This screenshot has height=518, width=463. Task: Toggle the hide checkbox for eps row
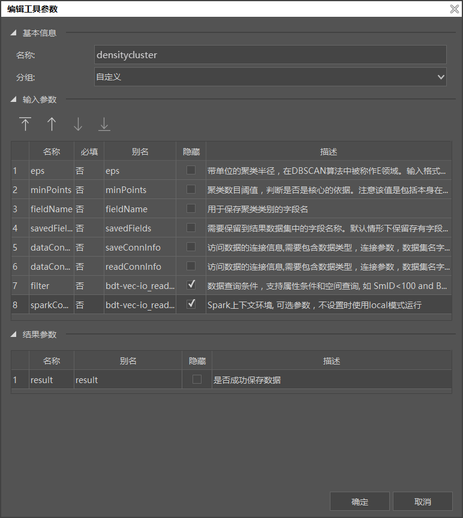[x=191, y=170]
